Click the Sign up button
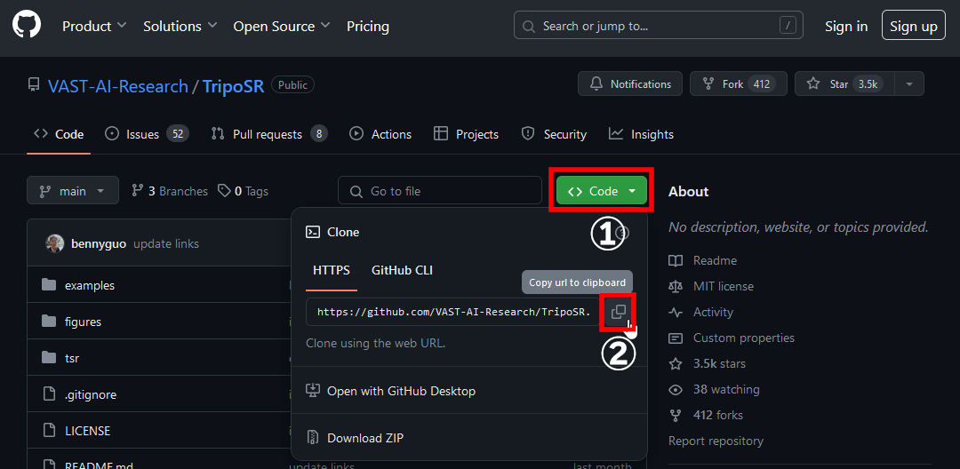960x469 pixels. pos(914,26)
